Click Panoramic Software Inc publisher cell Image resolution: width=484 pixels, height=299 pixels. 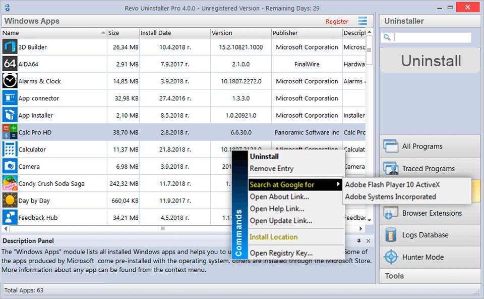click(307, 132)
